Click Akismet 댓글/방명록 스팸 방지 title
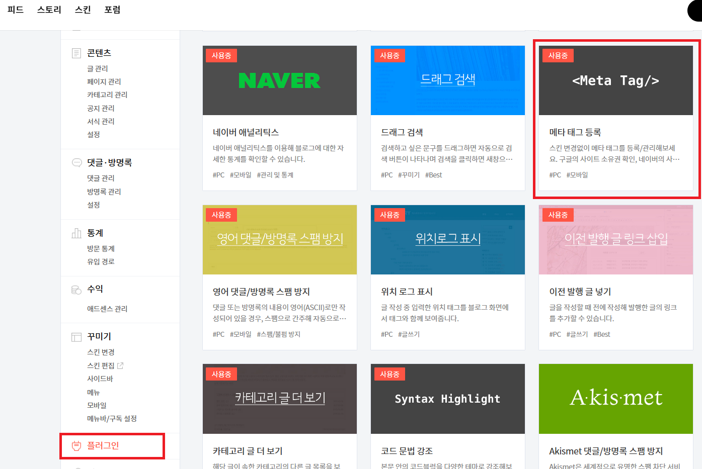 [606, 451]
